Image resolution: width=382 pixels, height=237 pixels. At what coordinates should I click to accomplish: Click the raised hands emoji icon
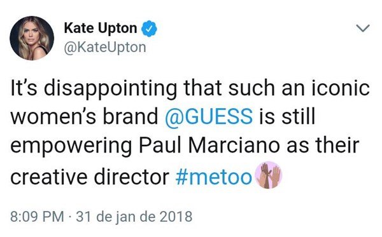pos(268,175)
